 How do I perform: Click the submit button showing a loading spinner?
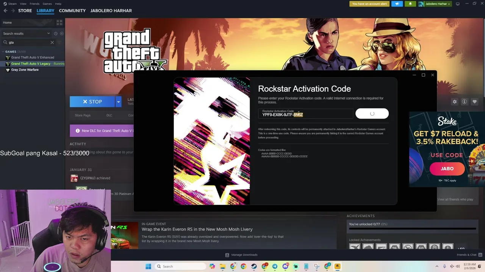[x=372, y=114]
